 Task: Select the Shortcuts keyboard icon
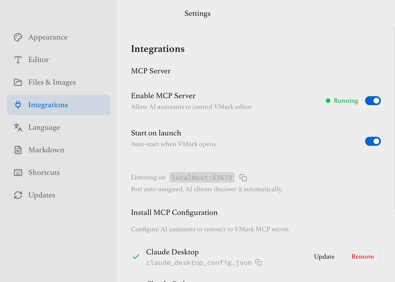tap(18, 172)
